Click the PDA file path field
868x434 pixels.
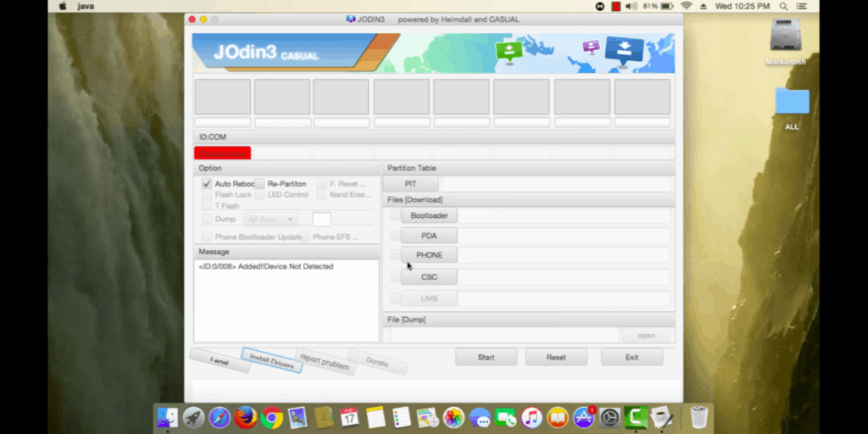click(564, 236)
